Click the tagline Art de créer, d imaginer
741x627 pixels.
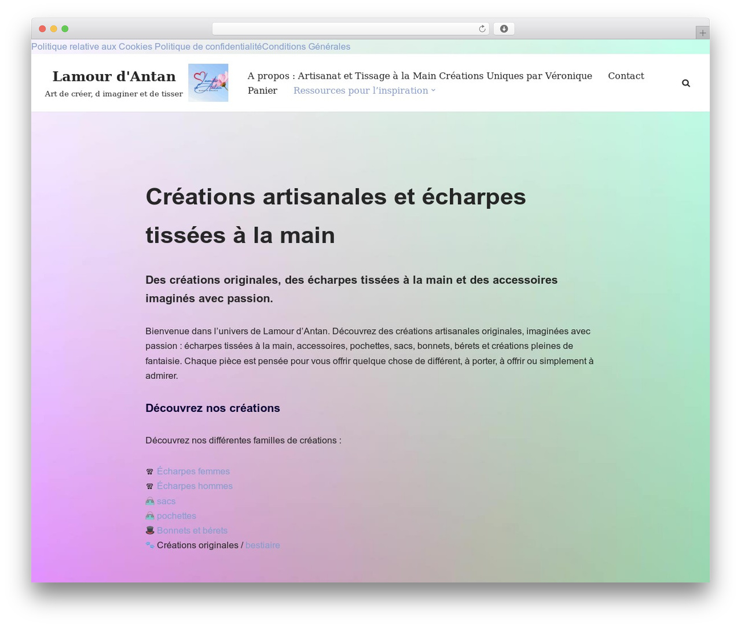click(114, 94)
